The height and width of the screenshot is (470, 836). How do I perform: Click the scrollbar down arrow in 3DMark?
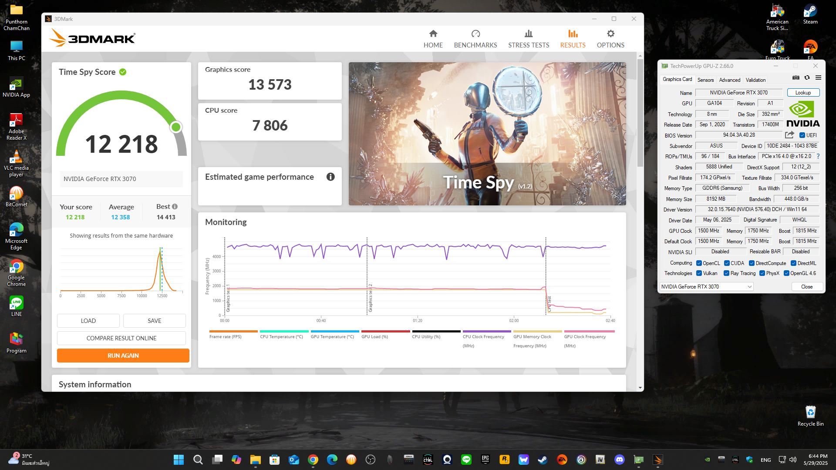(640, 387)
